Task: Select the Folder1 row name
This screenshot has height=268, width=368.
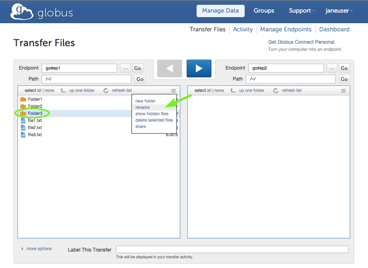Action: tap(35, 99)
